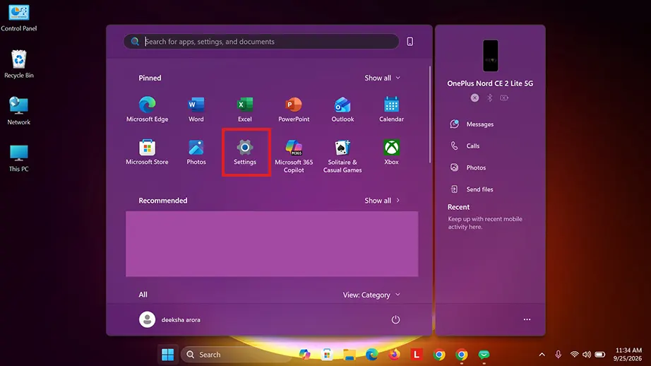Launch Microsoft 365 Copilot
Screen dimensions: 651x366
[294, 156]
